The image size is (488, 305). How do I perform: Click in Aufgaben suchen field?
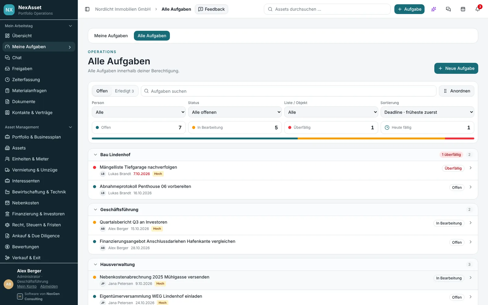coord(289,91)
